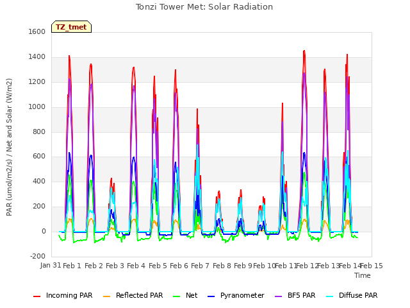Click the blue Pyranometer legend swatch
Image resolution: width=410 pixels, height=308 pixels.
pos(211,296)
